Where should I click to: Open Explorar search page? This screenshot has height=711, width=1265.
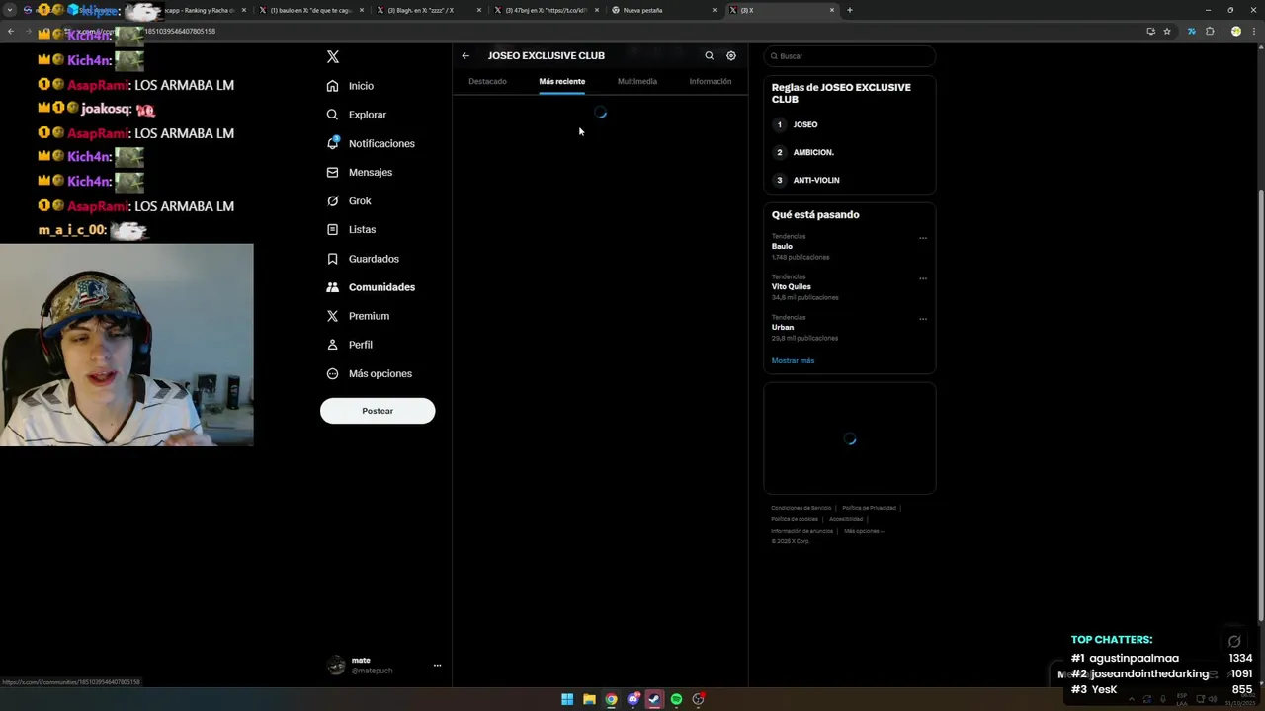pos(357,115)
